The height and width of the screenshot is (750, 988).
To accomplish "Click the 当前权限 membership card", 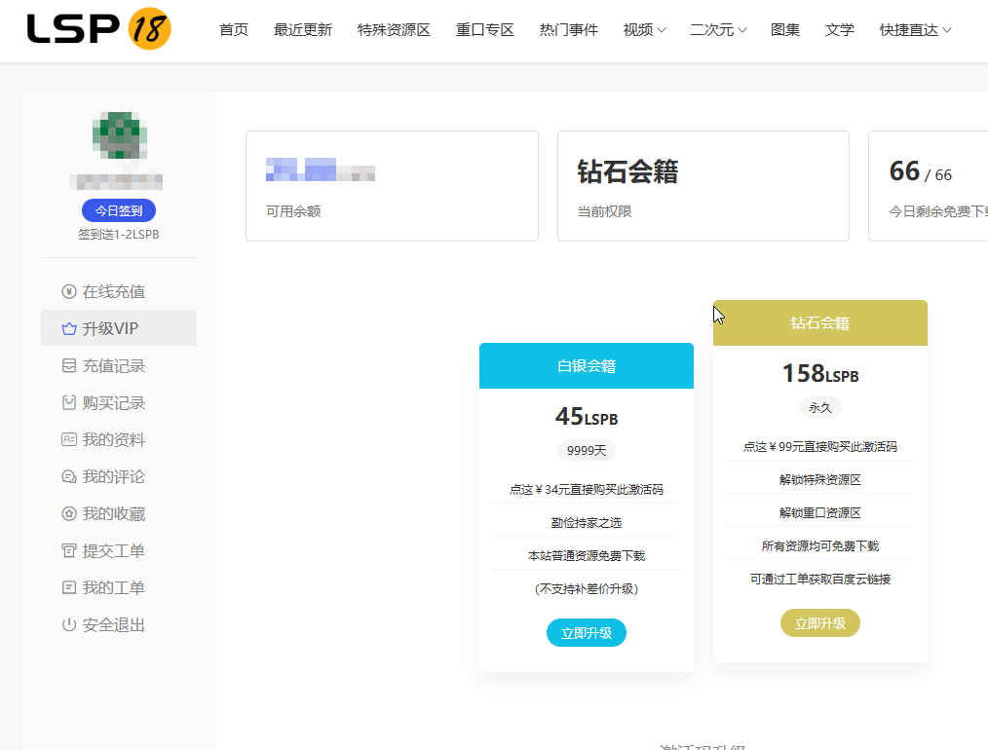I will pos(703,186).
